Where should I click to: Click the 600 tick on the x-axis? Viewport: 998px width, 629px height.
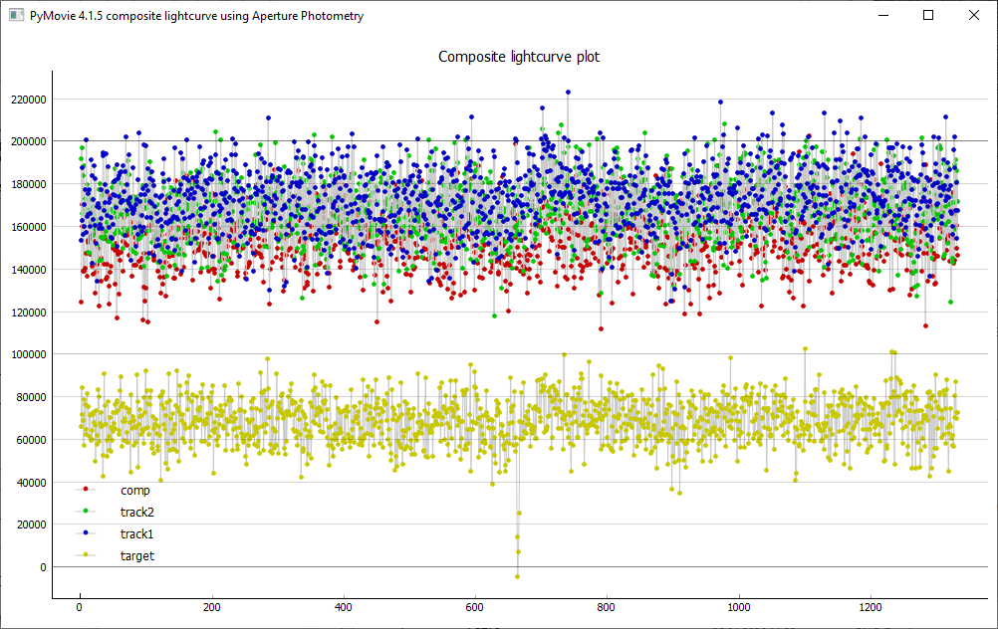[x=475, y=607]
